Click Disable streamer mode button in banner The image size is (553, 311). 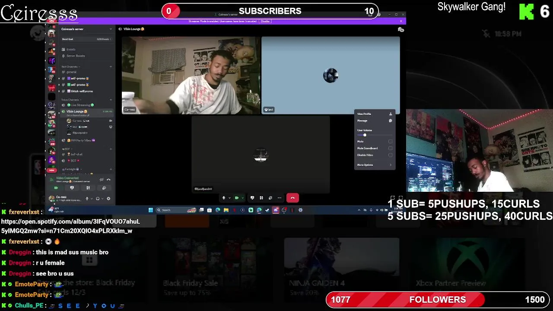click(x=265, y=21)
